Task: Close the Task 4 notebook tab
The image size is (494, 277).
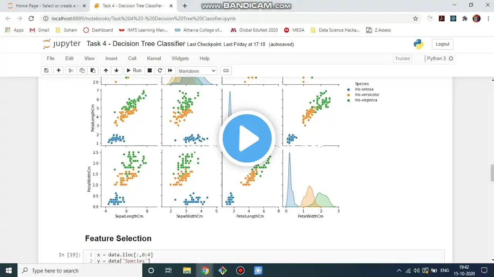Action: pos(171,6)
